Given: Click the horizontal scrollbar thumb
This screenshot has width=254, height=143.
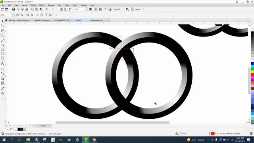Looking at the screenshot, I should point(113,122).
